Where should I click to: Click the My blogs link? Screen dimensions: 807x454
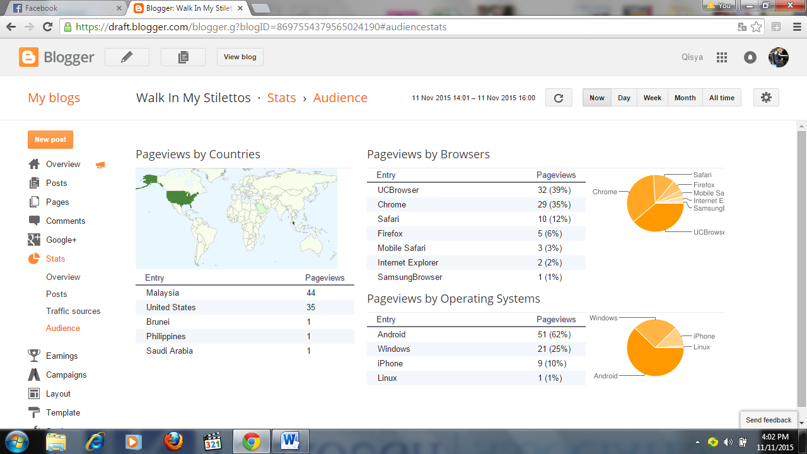(x=54, y=98)
